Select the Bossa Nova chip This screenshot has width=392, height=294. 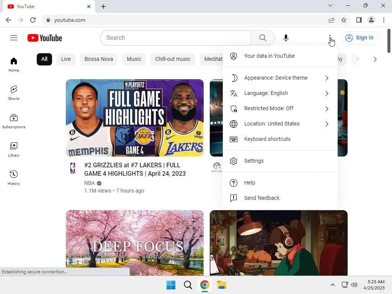coord(99,59)
